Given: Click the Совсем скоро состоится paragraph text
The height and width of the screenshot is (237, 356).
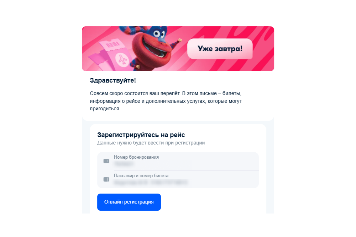Looking at the screenshot, I should [166, 101].
